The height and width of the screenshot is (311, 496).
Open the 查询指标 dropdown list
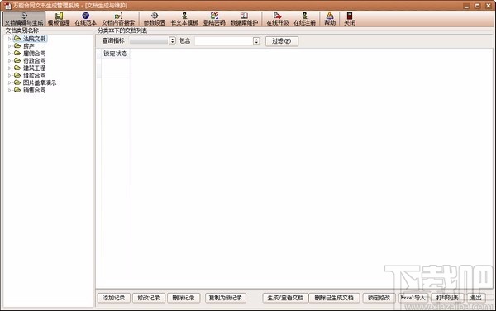pyautogui.click(x=173, y=40)
